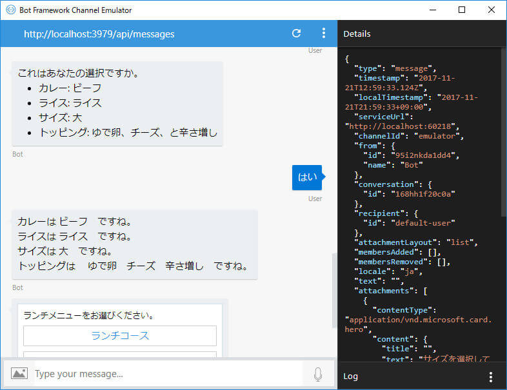Image resolution: width=507 pixels, height=390 pixels.
Task: Maximize the emulator window
Action: (462, 10)
